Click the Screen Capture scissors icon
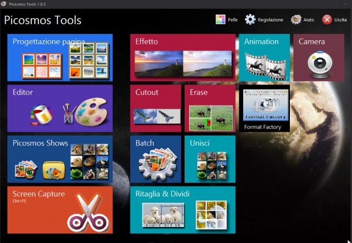The width and height of the screenshot is (352, 243). 88,213
